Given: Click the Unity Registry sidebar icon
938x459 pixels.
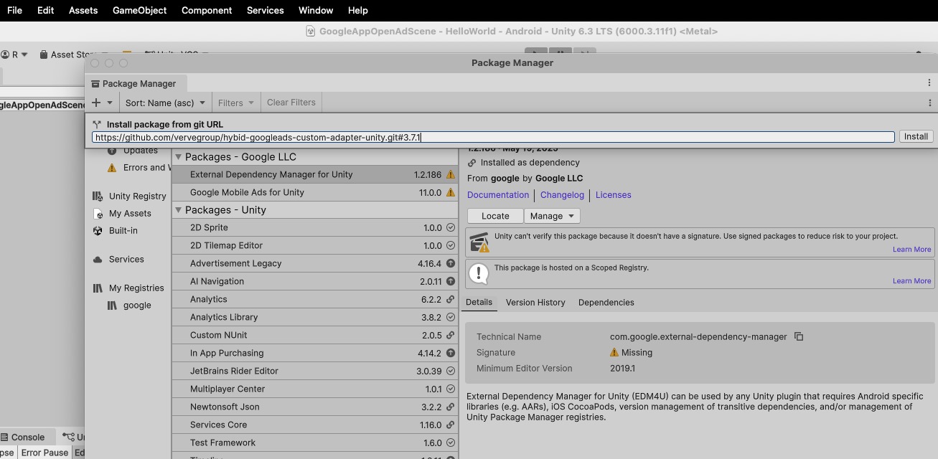Looking at the screenshot, I should pyautogui.click(x=98, y=196).
